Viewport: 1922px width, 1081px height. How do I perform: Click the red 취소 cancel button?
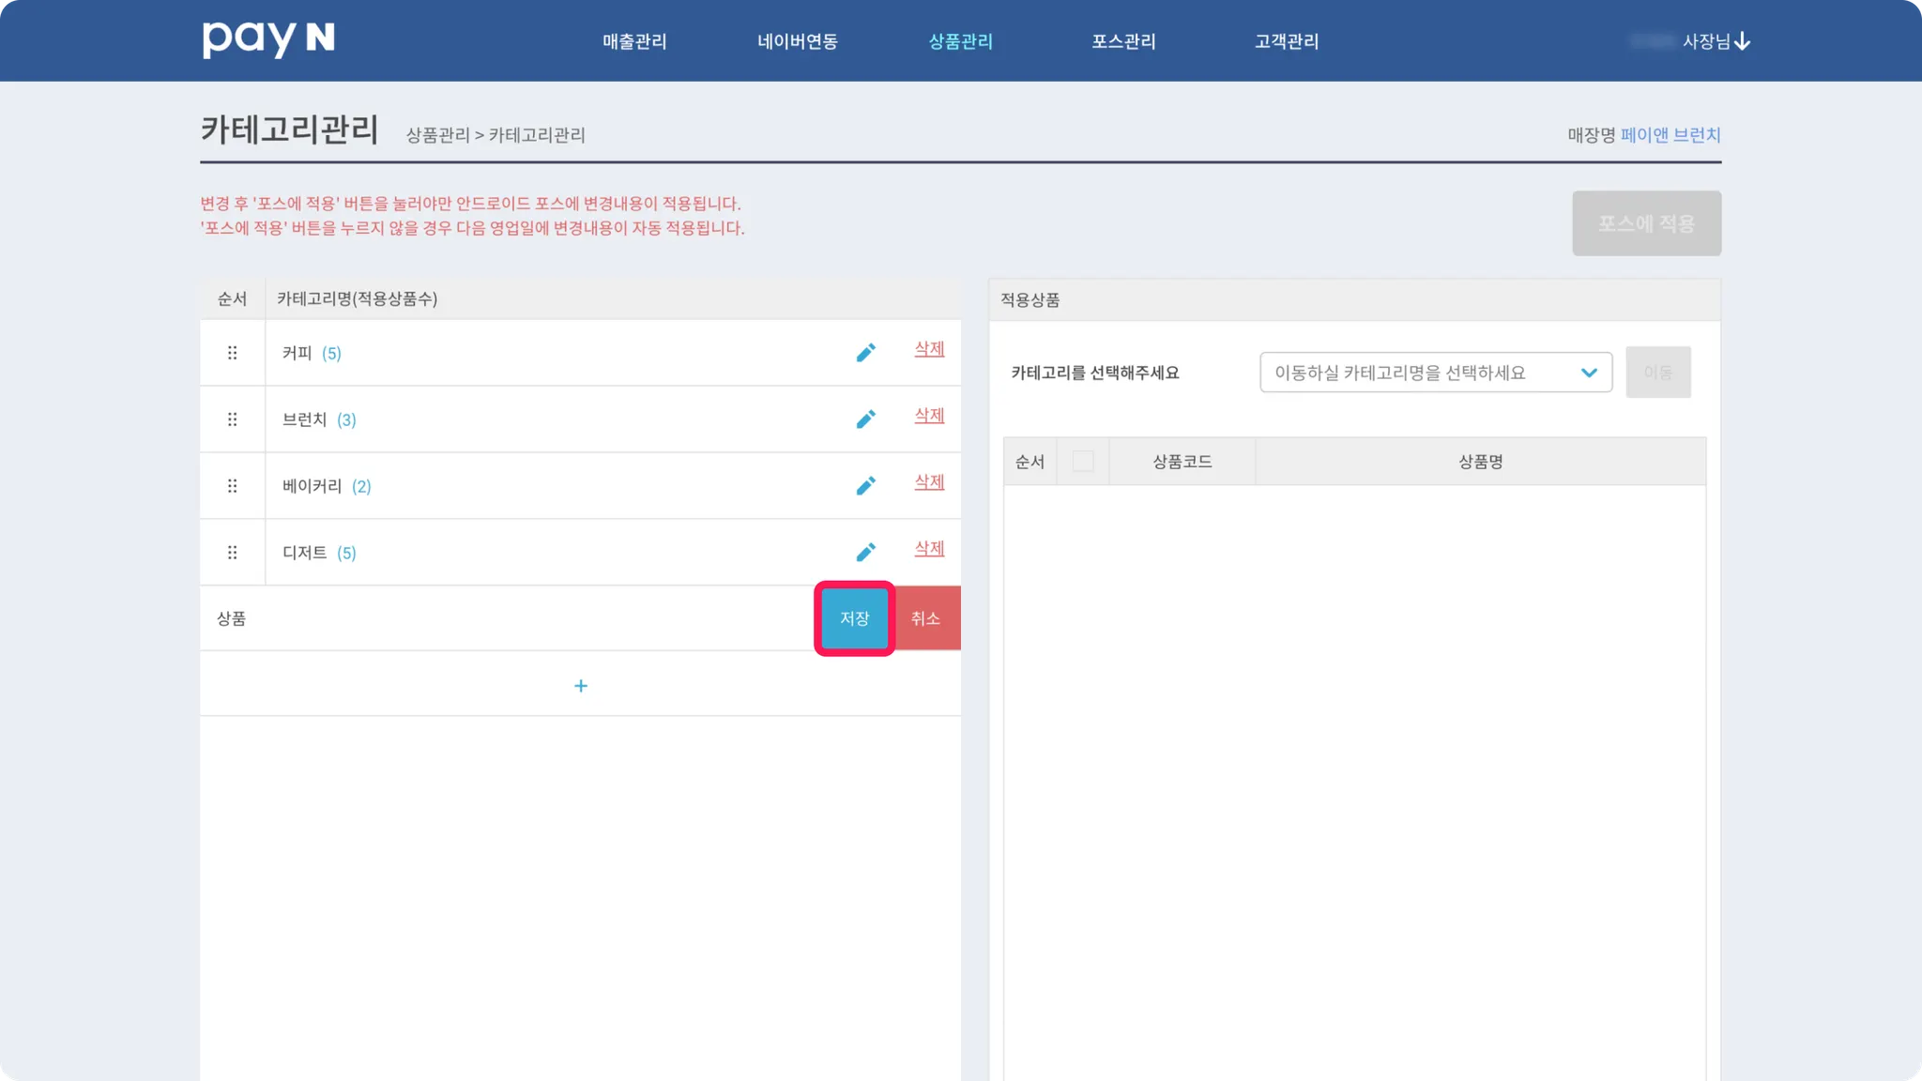point(925,618)
